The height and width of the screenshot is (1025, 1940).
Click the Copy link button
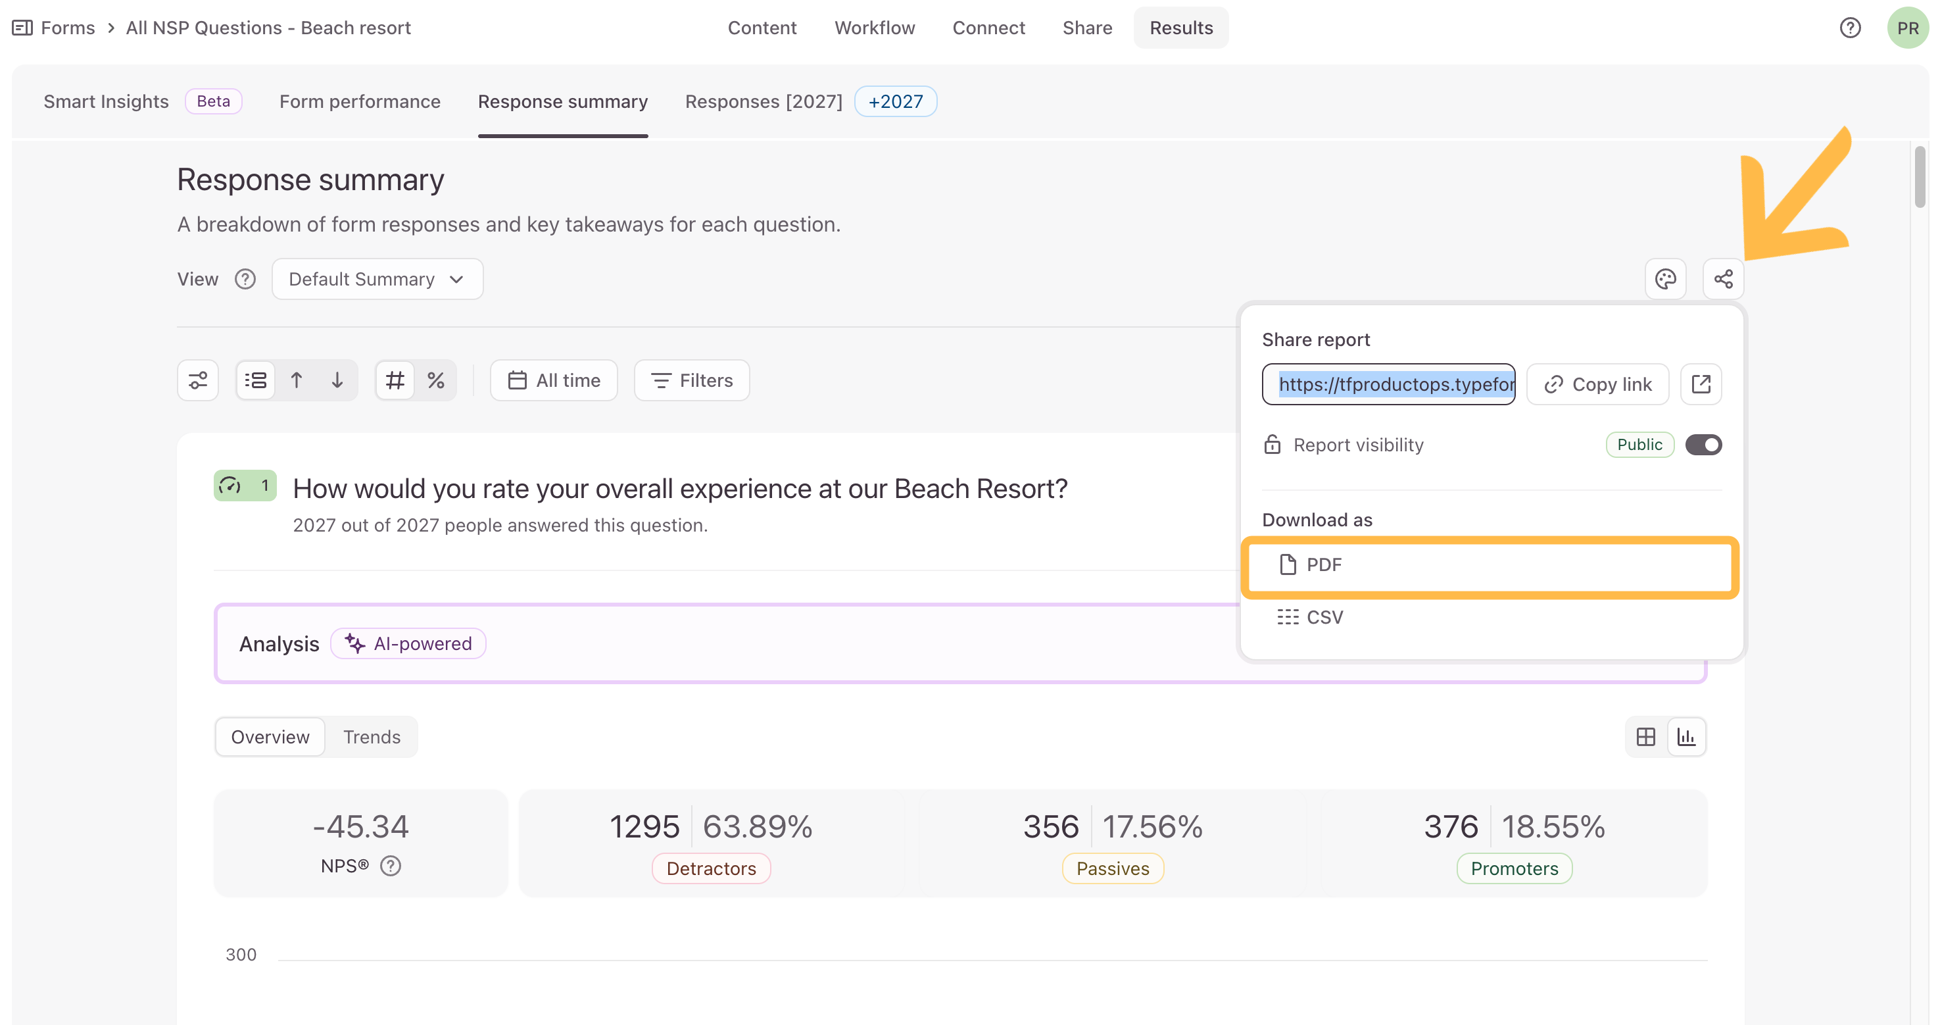pos(1597,384)
